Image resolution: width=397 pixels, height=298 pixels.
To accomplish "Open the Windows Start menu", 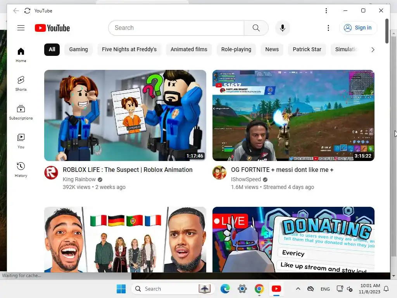I will (121, 289).
